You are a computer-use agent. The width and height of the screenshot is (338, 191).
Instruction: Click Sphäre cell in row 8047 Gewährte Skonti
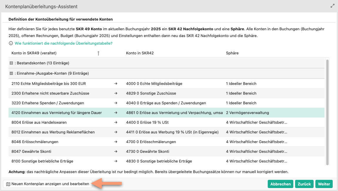click(x=257, y=152)
